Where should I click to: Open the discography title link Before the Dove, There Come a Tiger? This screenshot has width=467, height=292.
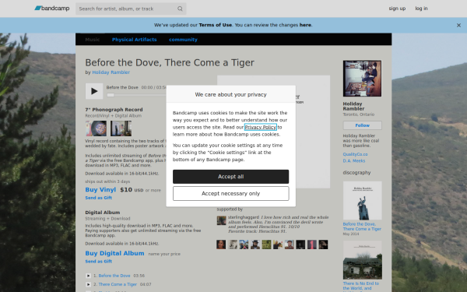(x=362, y=227)
